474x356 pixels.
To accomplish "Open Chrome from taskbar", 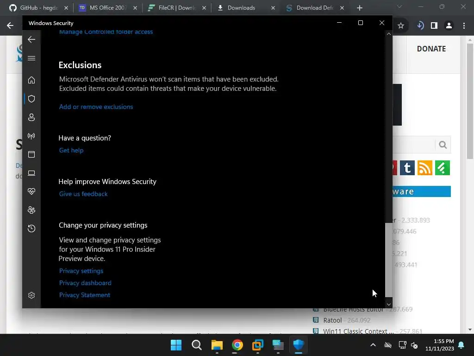I will tap(237, 345).
